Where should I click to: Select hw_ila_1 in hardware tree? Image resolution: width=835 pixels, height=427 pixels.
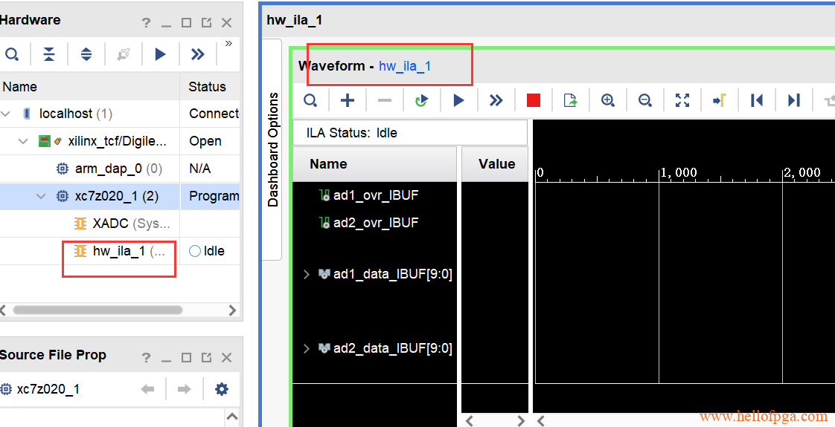[x=118, y=251]
